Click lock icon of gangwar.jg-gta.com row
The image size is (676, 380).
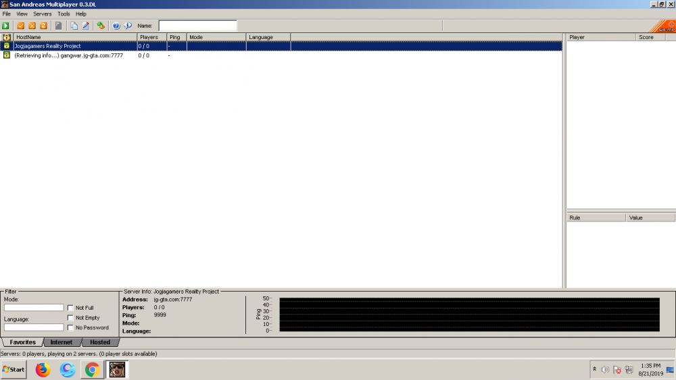7,55
